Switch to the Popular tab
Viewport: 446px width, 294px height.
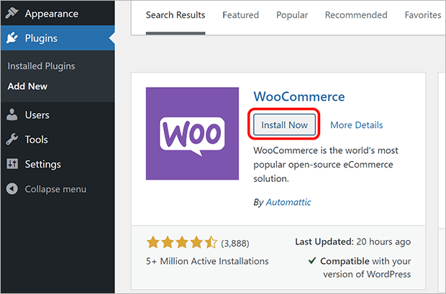292,15
